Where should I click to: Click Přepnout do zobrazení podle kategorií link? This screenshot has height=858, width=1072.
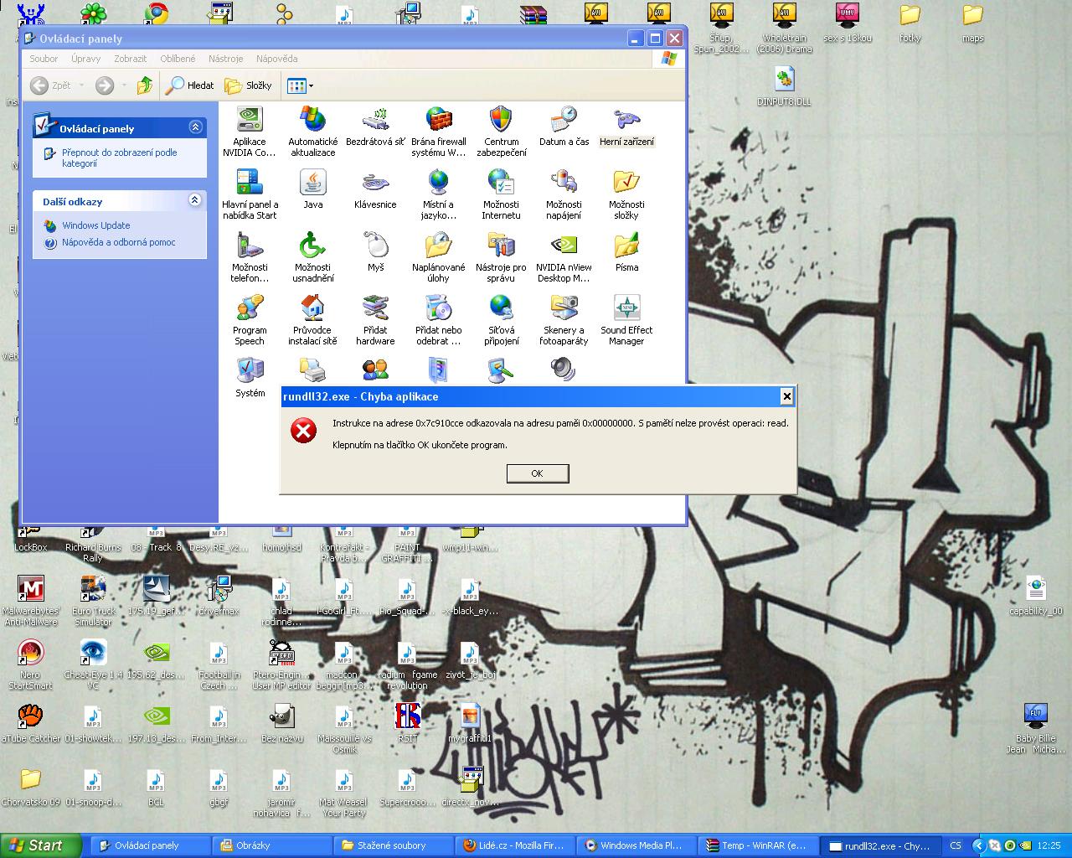tap(119, 158)
